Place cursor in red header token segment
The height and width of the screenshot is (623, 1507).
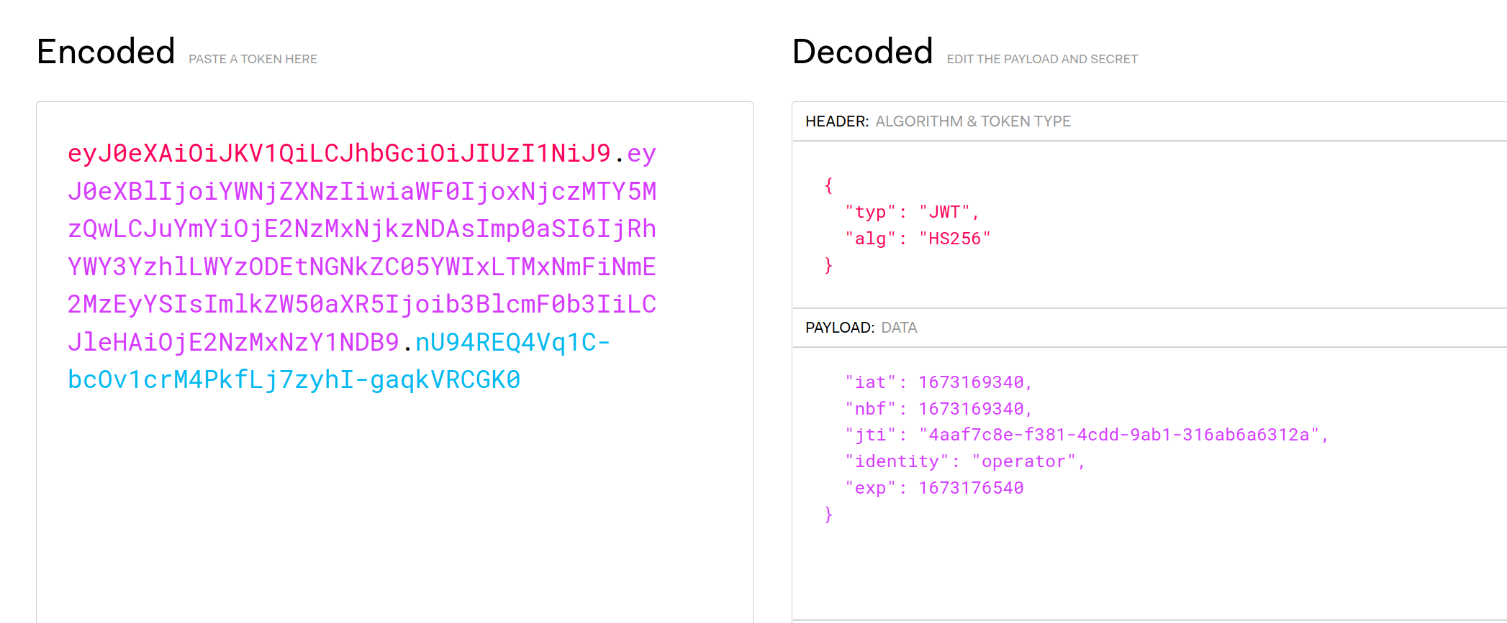[338, 153]
